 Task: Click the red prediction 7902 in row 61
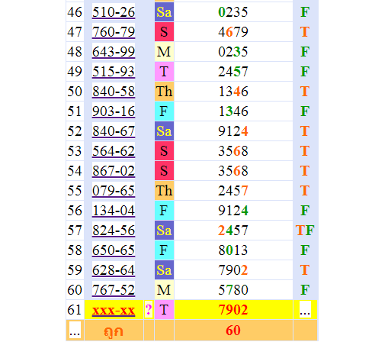coord(233,310)
